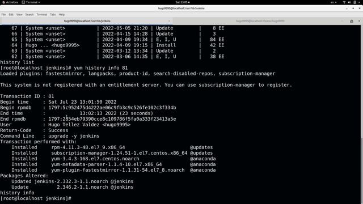Click the window title 'hugo9995@localhost:/usr/lib/jenkins'
Image resolution: width=363 pixels, height=204 pixels.
click(x=181, y=8)
